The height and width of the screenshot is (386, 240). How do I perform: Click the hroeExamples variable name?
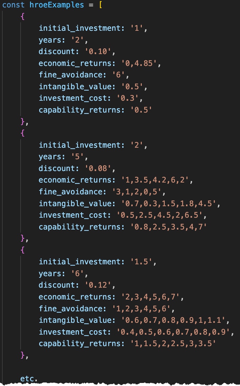click(x=57, y=5)
